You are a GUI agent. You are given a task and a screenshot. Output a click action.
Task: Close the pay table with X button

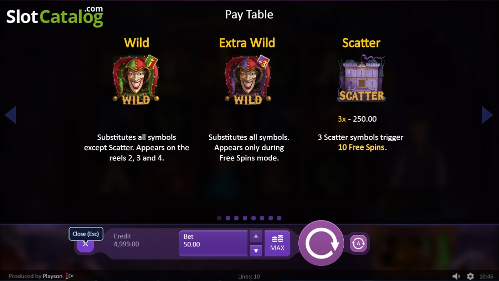point(85,244)
